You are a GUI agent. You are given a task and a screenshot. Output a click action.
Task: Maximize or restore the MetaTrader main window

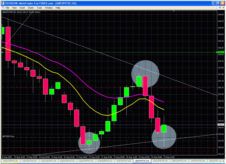[218, 3]
